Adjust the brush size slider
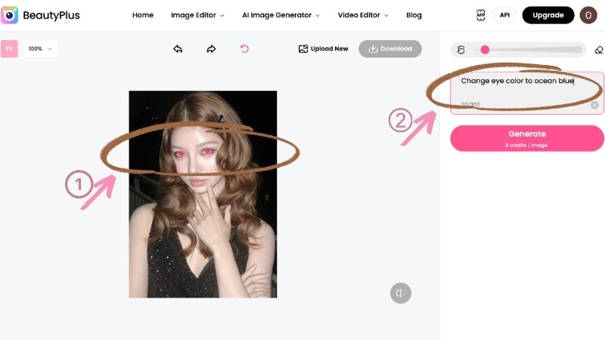 (529, 50)
